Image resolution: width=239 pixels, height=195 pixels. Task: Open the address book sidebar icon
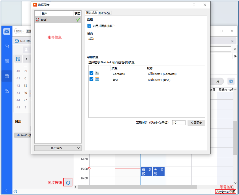click(7, 61)
